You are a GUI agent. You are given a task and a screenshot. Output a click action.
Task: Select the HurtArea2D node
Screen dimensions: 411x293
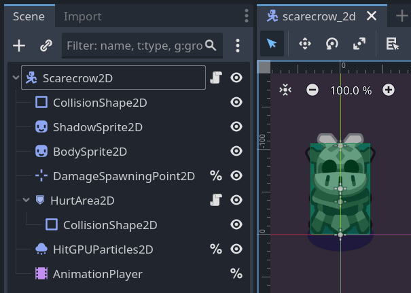pos(82,201)
